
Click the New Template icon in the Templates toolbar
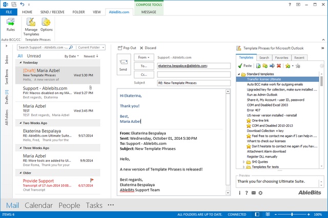(258, 66)
